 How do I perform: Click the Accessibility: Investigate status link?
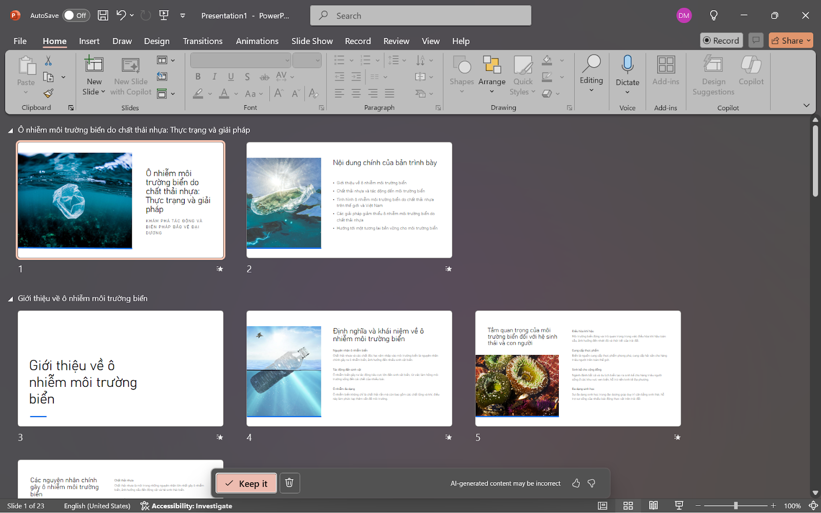[x=186, y=506]
